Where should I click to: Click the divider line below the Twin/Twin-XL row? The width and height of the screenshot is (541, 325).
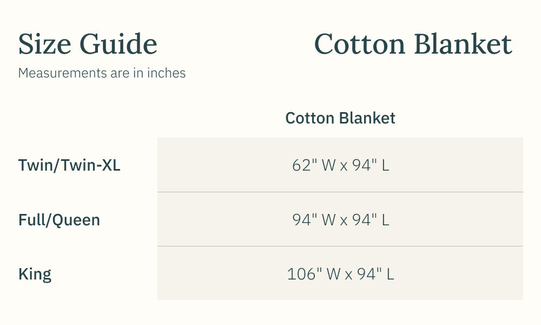tap(340, 192)
